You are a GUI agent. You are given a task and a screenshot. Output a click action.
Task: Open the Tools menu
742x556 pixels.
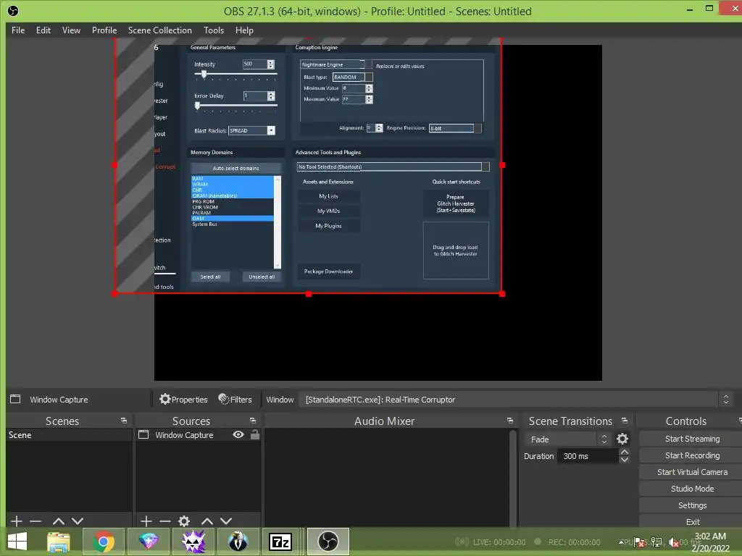click(x=214, y=30)
